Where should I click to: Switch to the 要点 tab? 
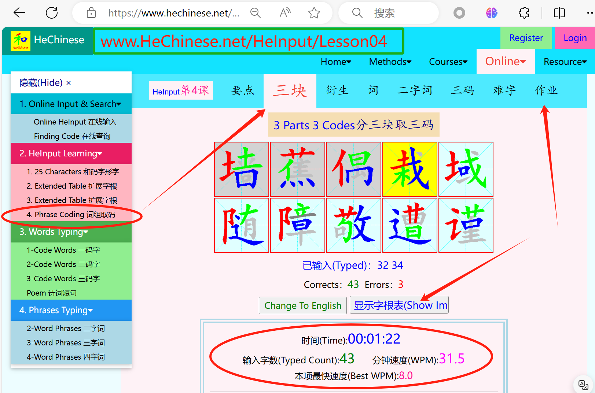(x=243, y=90)
